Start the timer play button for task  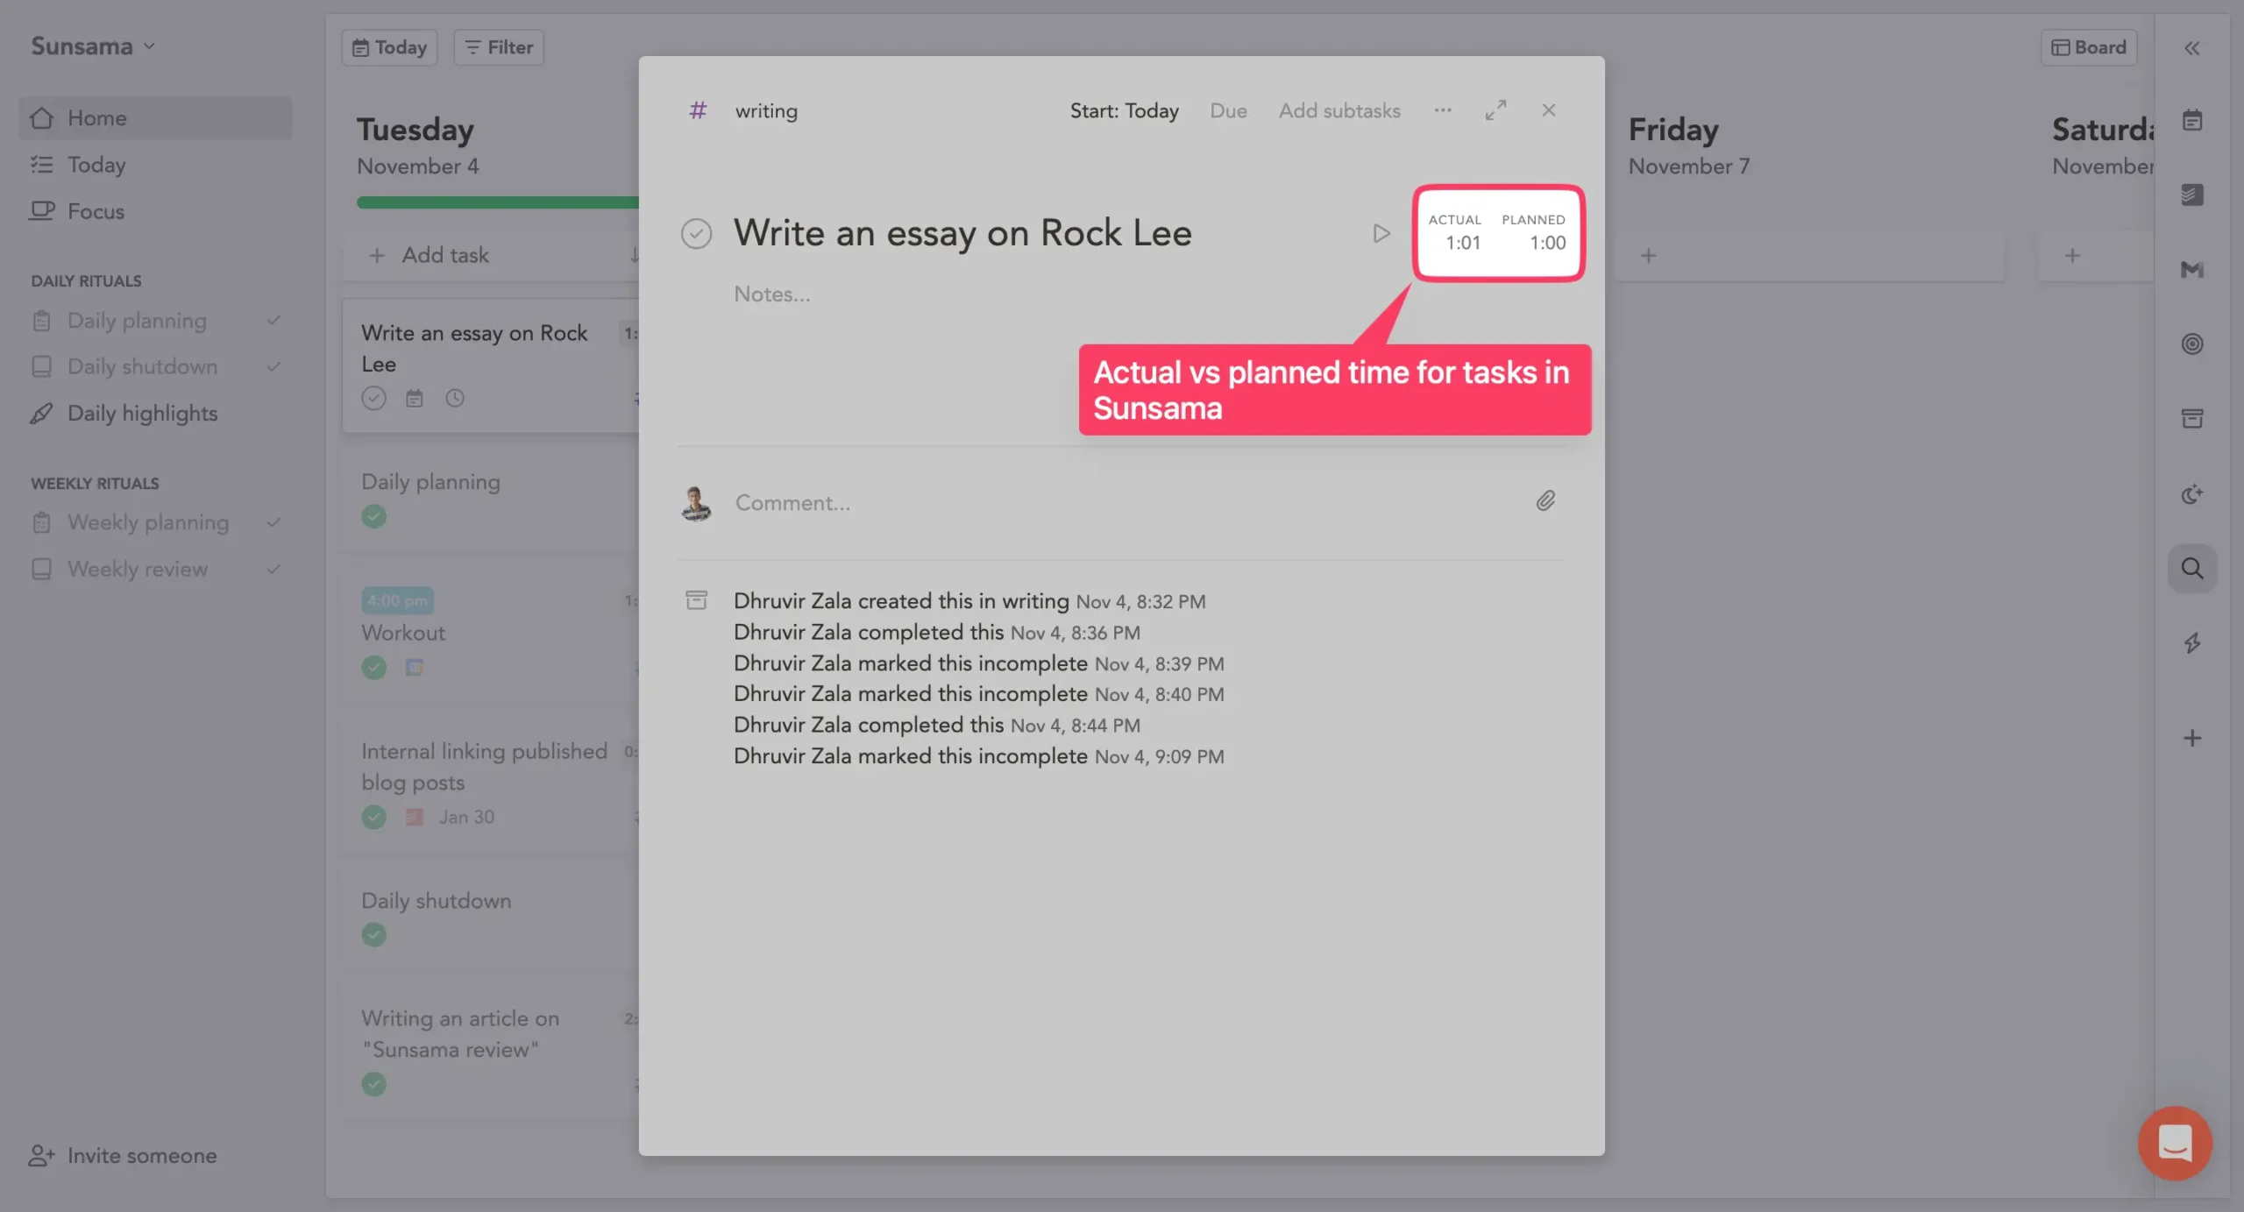coord(1381,233)
